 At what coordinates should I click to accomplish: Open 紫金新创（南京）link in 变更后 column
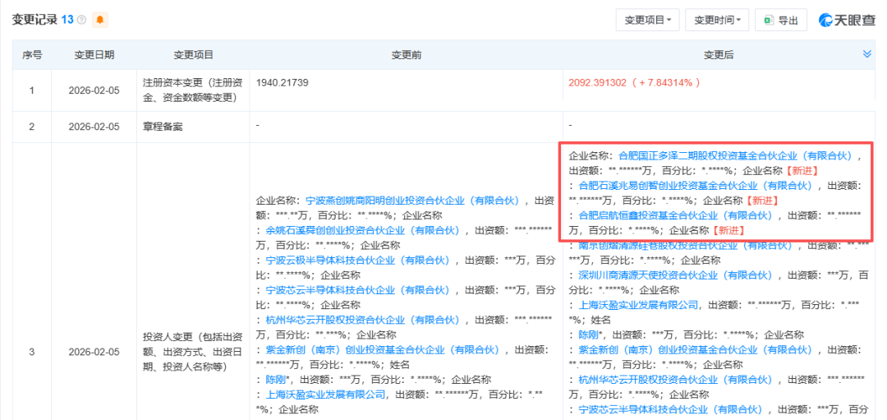pos(696,349)
